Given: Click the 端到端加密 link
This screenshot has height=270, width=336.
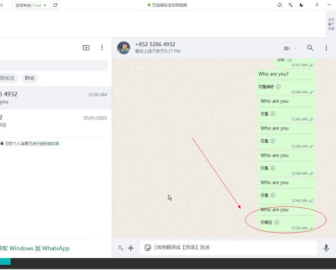Looking at the screenshot, I should pyautogui.click(x=50, y=143).
